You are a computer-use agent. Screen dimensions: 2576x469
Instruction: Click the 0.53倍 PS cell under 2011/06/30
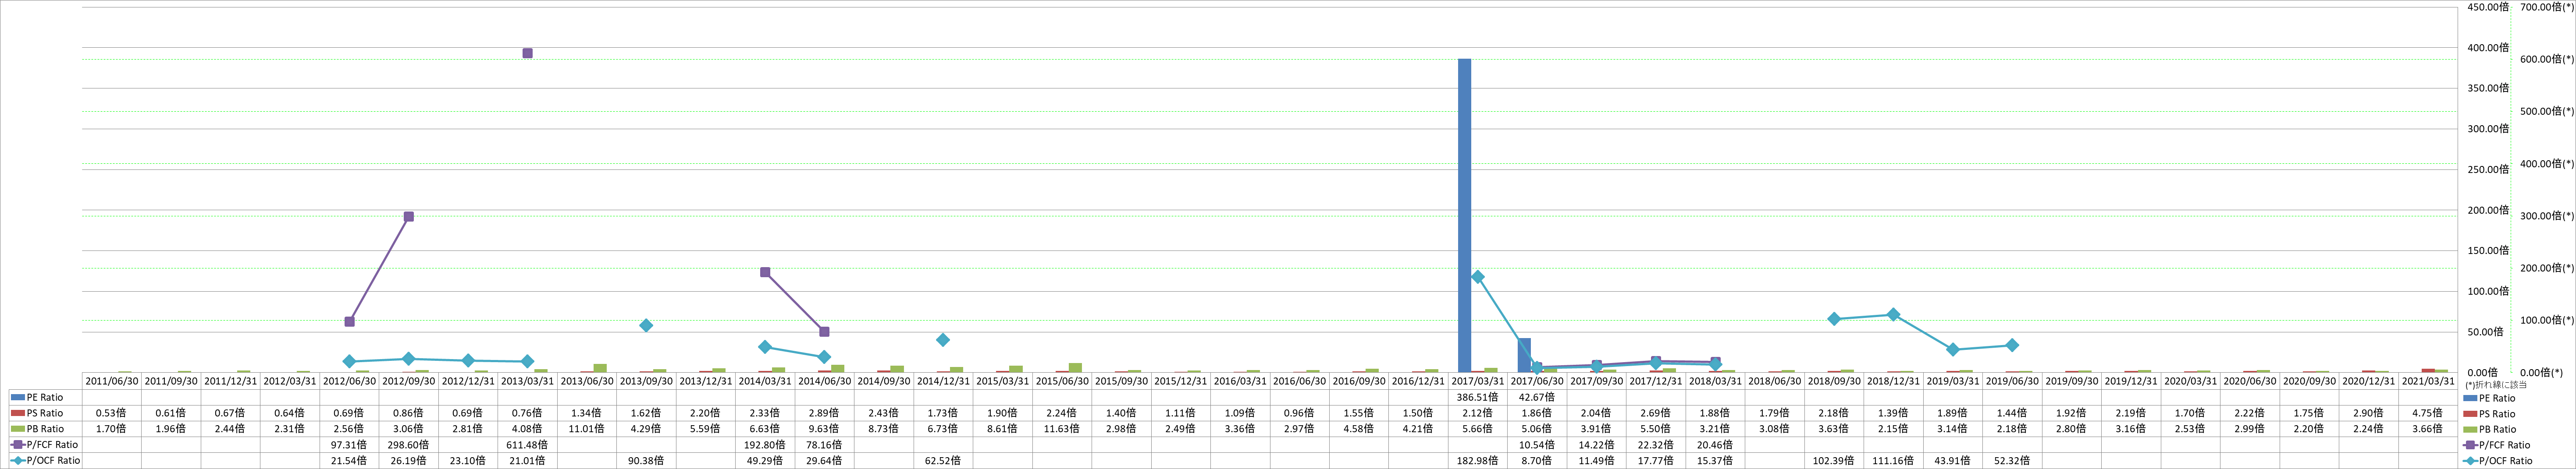coord(111,413)
